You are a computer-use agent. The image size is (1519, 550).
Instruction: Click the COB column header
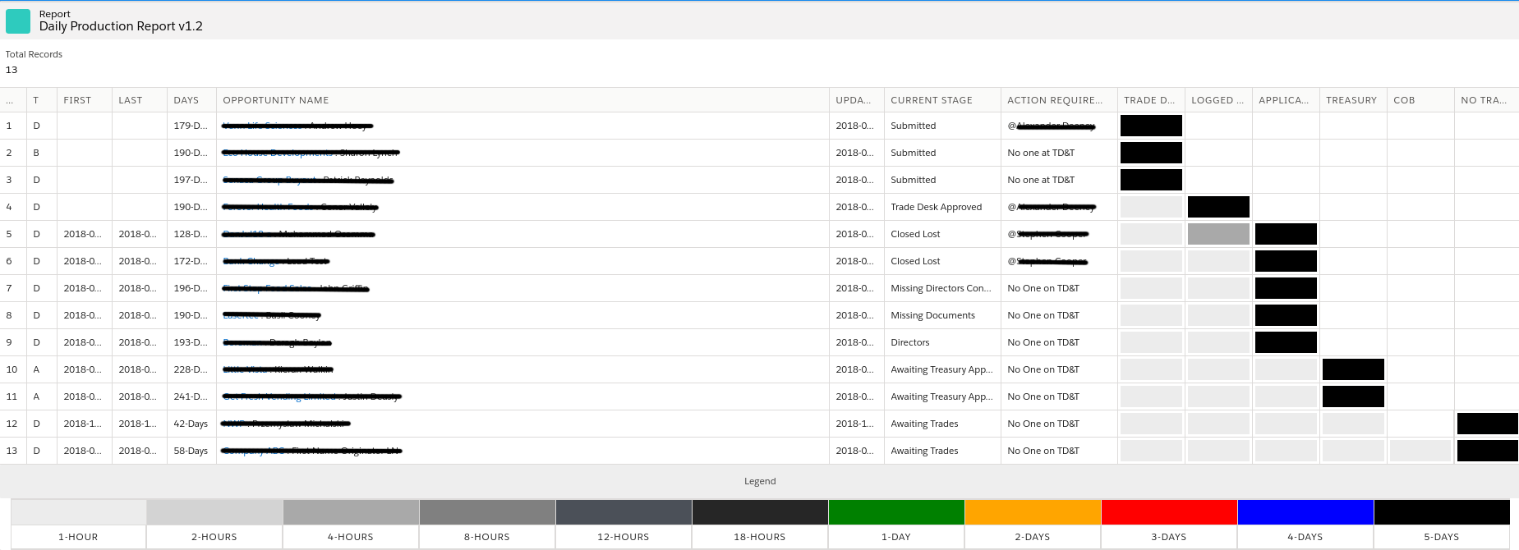(1404, 100)
